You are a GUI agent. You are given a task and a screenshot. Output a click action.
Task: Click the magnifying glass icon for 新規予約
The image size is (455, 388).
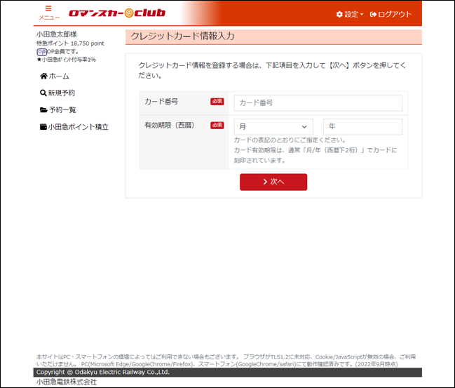tap(43, 93)
